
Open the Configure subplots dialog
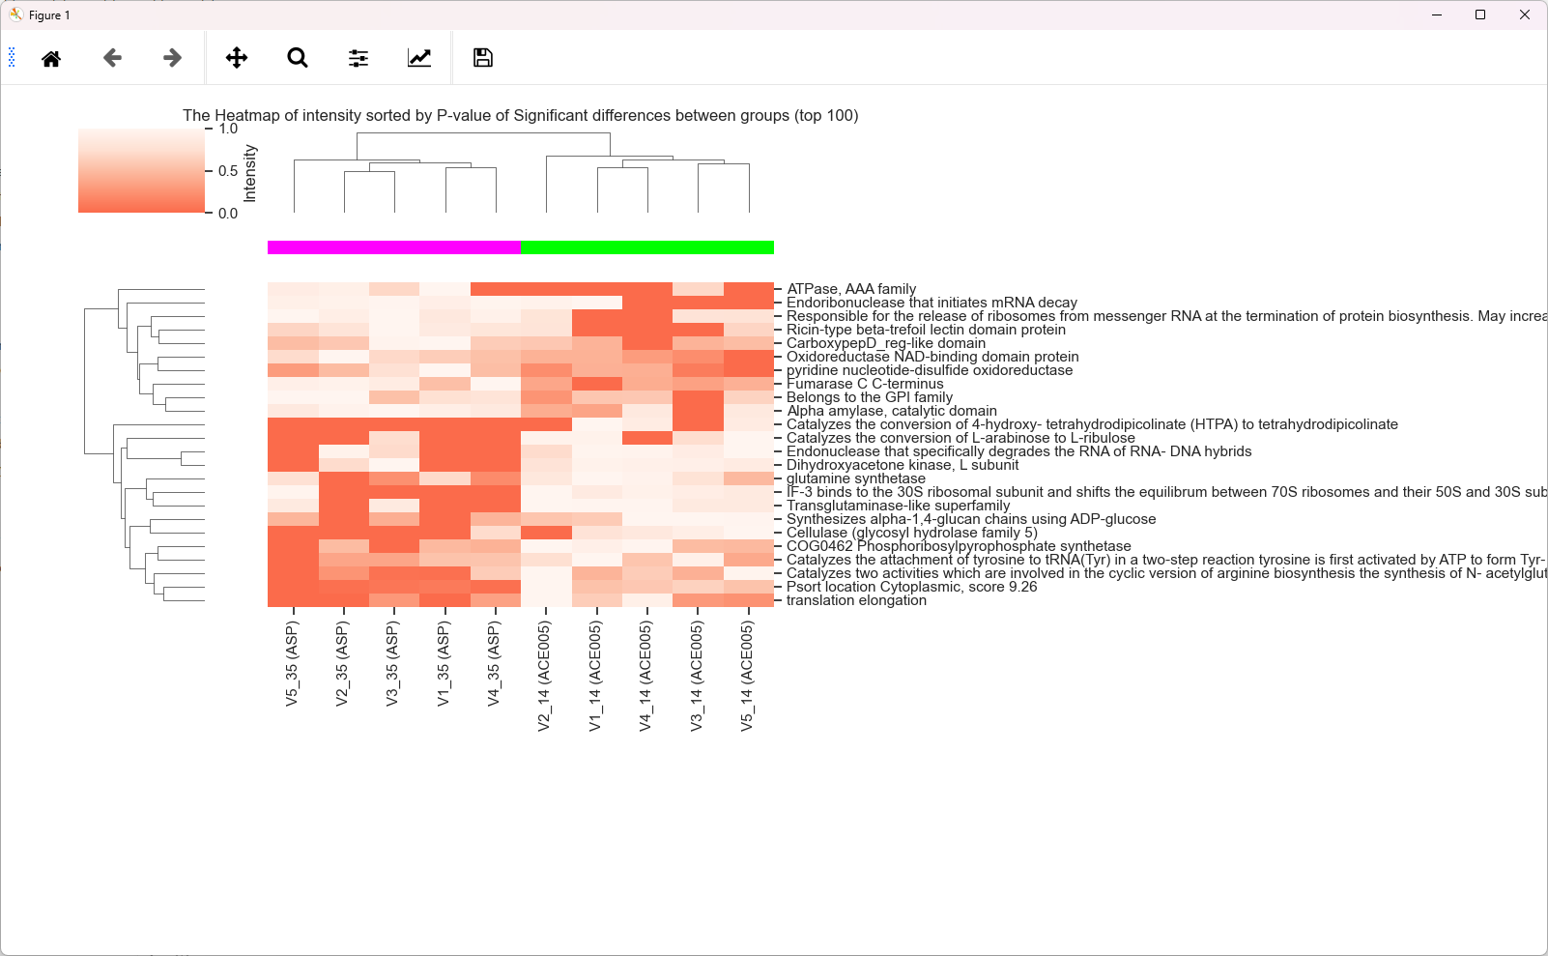pyautogui.click(x=358, y=58)
